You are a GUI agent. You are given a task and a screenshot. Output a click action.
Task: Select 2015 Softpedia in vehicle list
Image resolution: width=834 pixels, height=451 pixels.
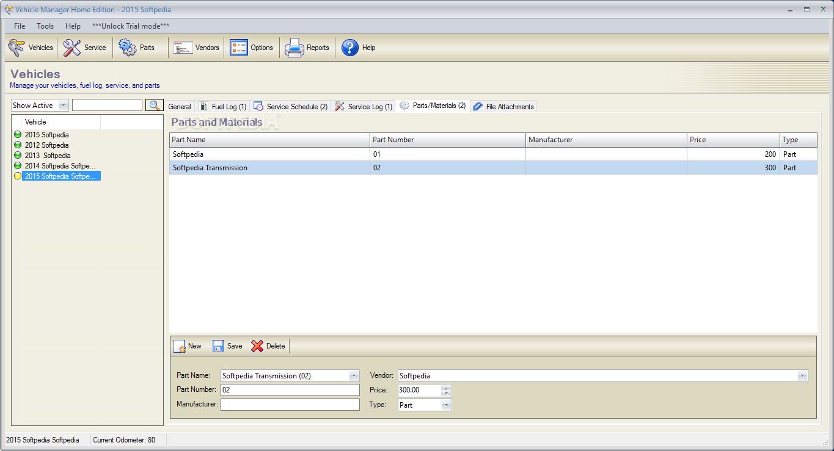click(46, 135)
